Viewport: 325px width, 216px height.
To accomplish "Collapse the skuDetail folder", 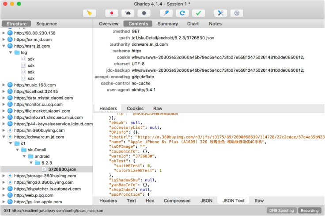I will click(x=18, y=150).
